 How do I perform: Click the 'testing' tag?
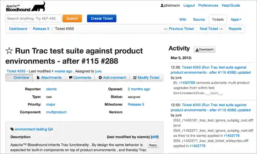coord(41,129)
